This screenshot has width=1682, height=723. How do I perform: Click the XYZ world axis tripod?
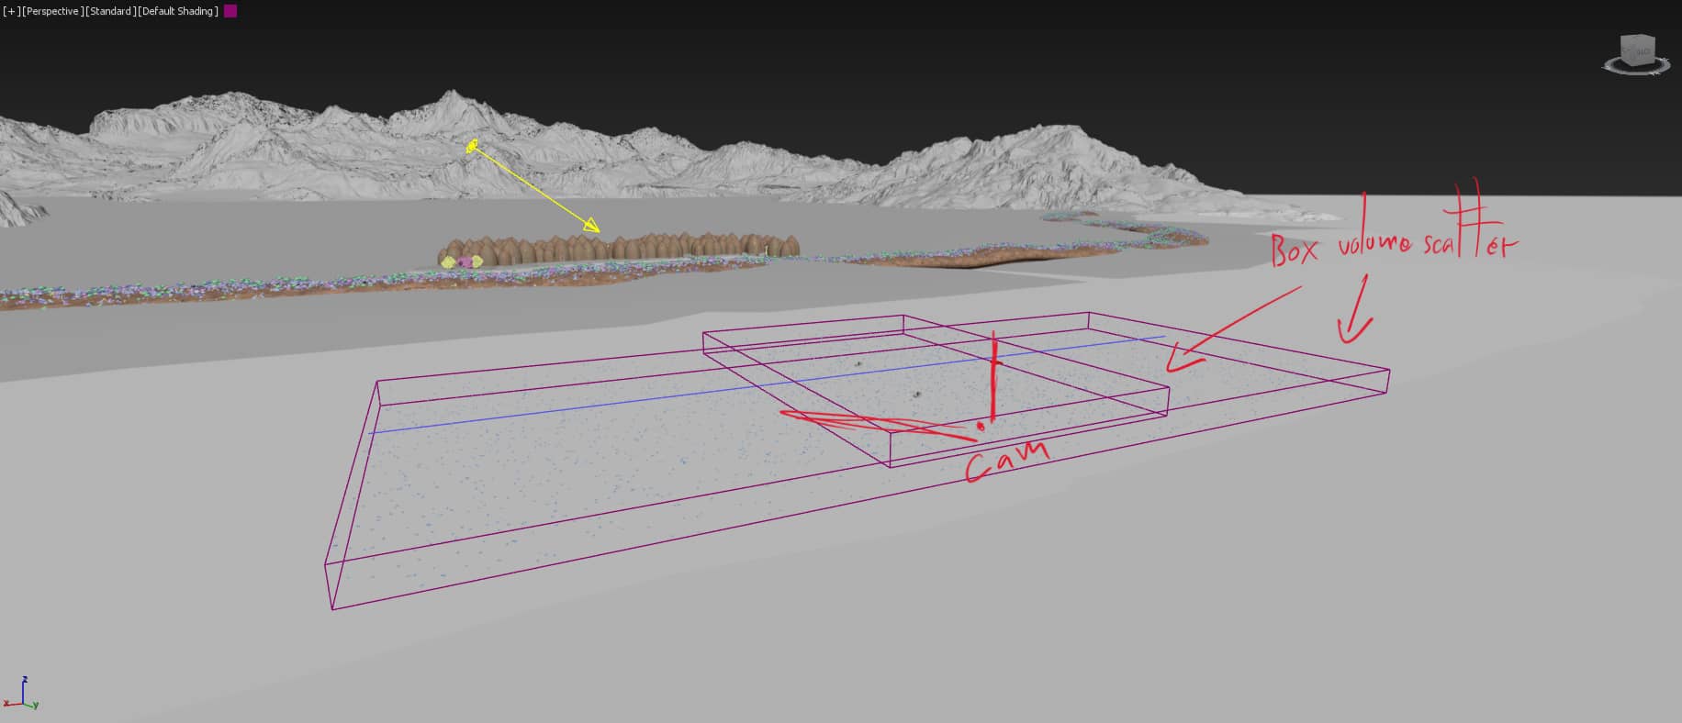[20, 696]
